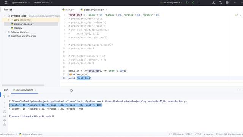243x137 pixels.
Task: Open more options beside the stop button
Action: (14, 96)
